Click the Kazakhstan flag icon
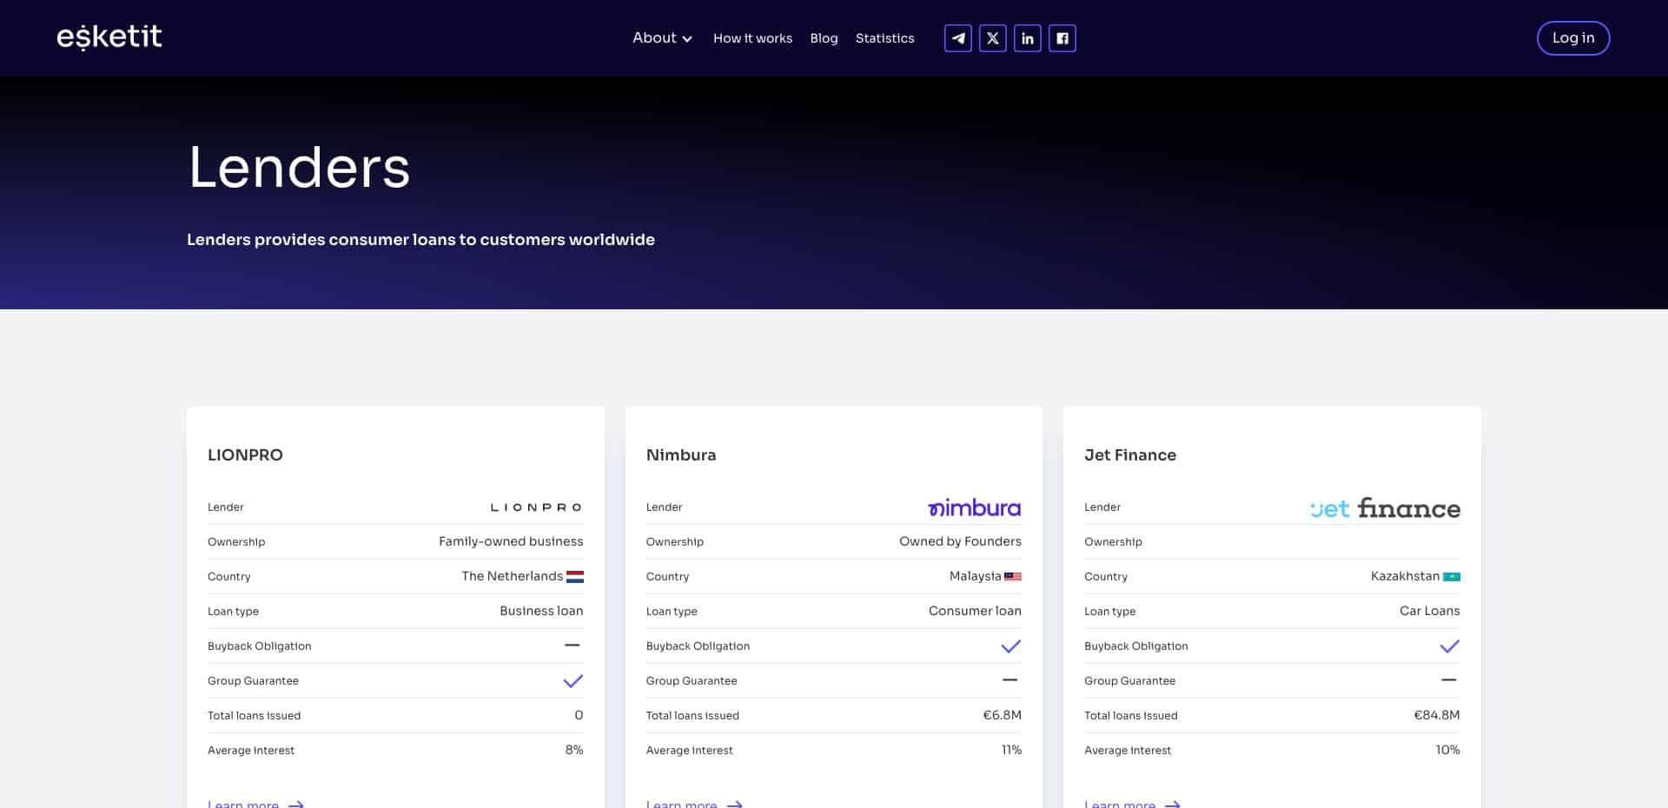The height and width of the screenshot is (808, 1668). [1451, 576]
